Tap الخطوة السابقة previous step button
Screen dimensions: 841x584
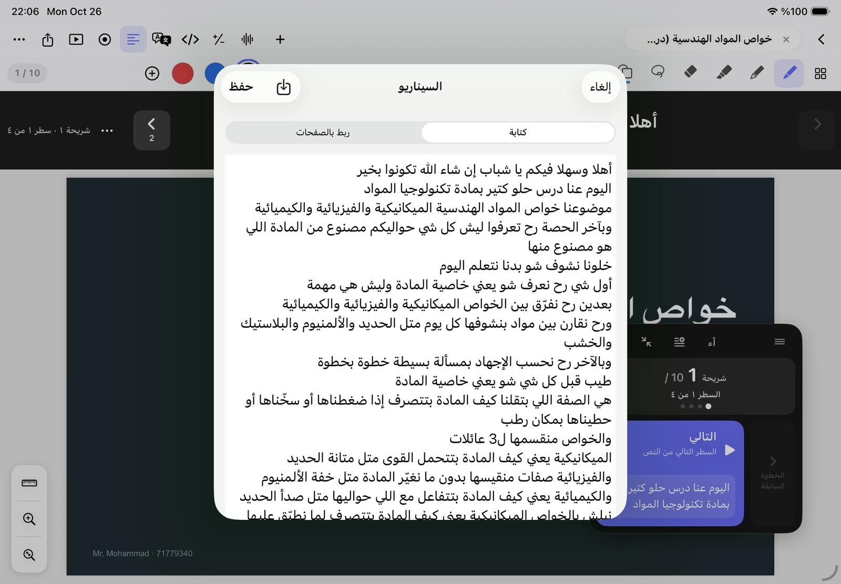[772, 473]
